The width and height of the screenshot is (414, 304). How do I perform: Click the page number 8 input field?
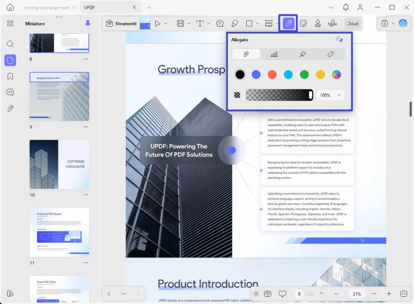pos(299,294)
